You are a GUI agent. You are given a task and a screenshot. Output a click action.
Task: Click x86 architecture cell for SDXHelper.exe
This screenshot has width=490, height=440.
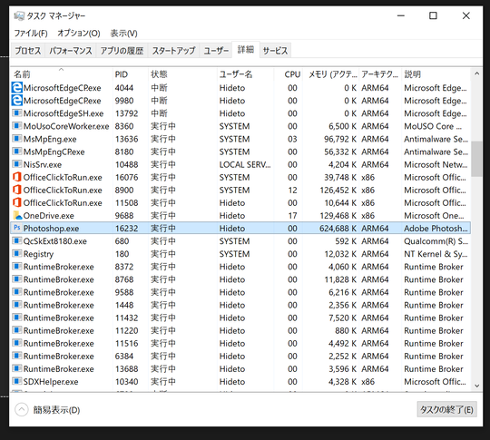pos(367,382)
